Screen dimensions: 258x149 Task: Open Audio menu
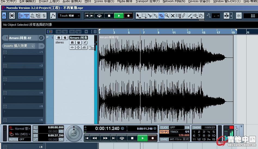[72, 1]
